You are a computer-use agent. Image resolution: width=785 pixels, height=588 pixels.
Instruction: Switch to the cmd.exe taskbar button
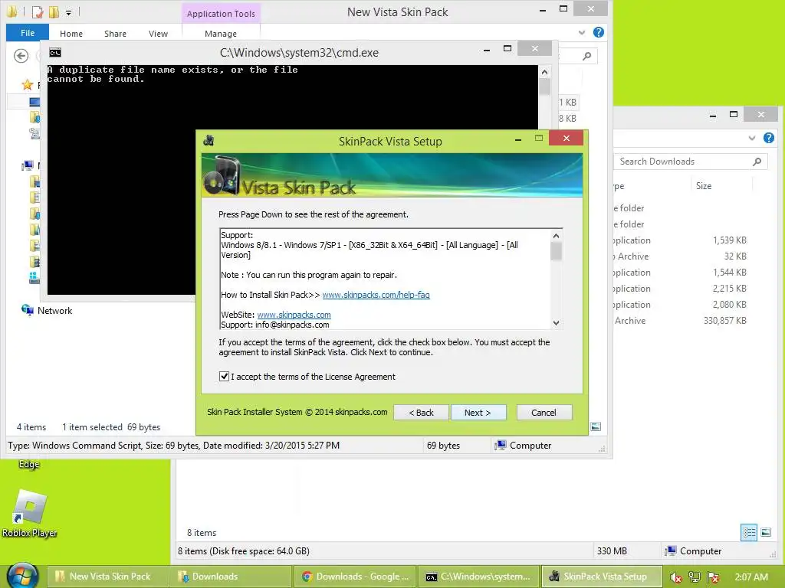478,577
